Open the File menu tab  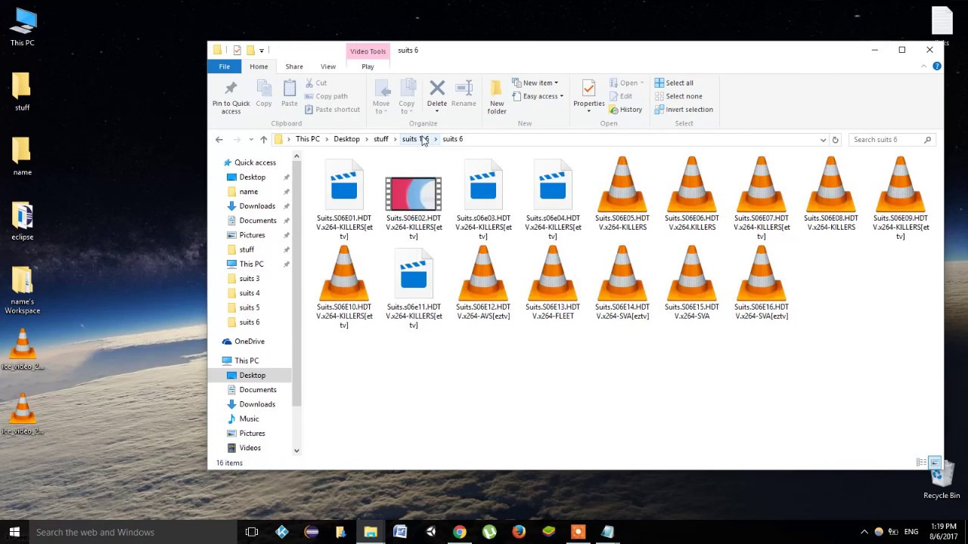(x=225, y=66)
